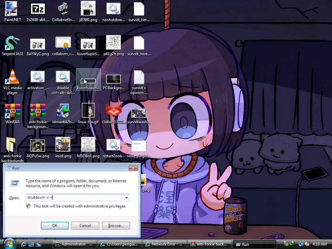The height and width of the screenshot is (249, 332).
Task: Select vista_pingui... image file
Action: click(139, 149)
